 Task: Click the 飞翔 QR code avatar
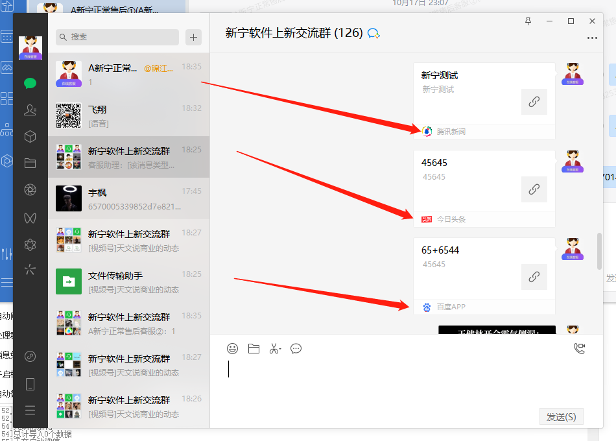tap(68, 115)
